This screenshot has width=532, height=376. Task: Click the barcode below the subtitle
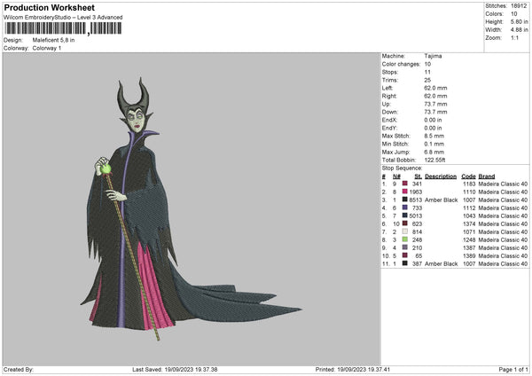(63, 28)
